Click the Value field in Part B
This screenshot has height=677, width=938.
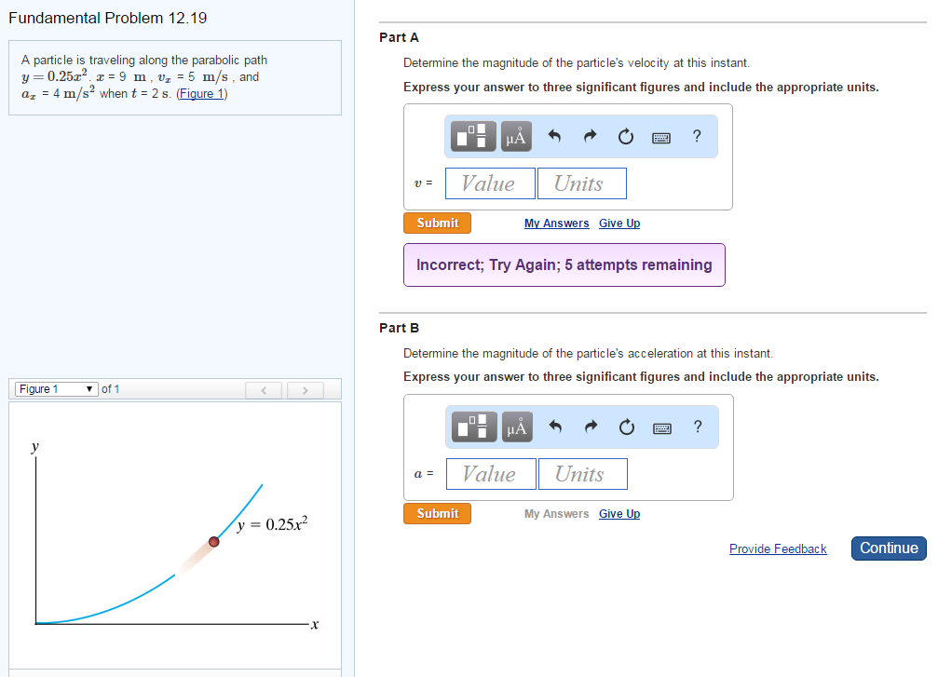491,473
